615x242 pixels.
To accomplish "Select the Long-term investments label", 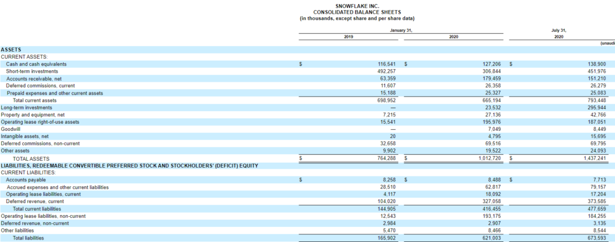I will pyautogui.click(x=26, y=107).
